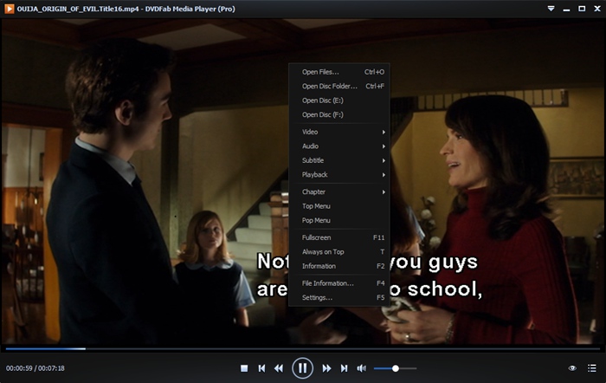Click the DVDFab app logo icon

coord(10,9)
